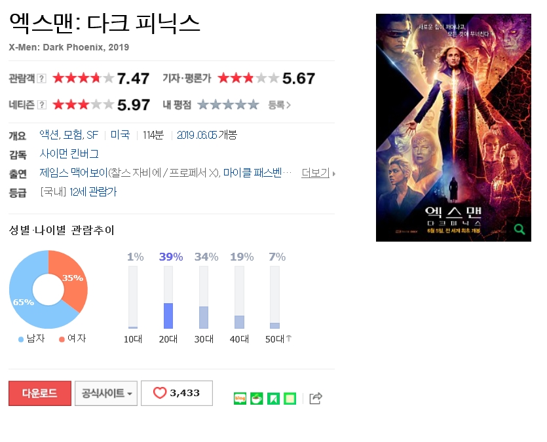Viewport: 547px width, 442px height.
Task: Open the share arrow icon
Action: pyautogui.click(x=316, y=398)
